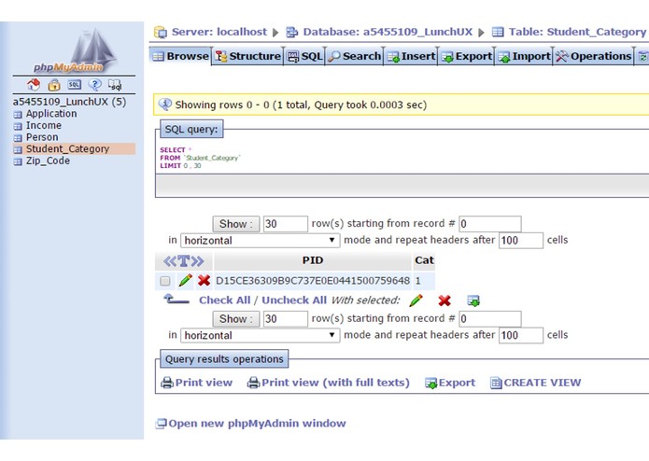Click the CREATE VIEW link
The width and height of the screenshot is (649, 461).
click(x=543, y=383)
